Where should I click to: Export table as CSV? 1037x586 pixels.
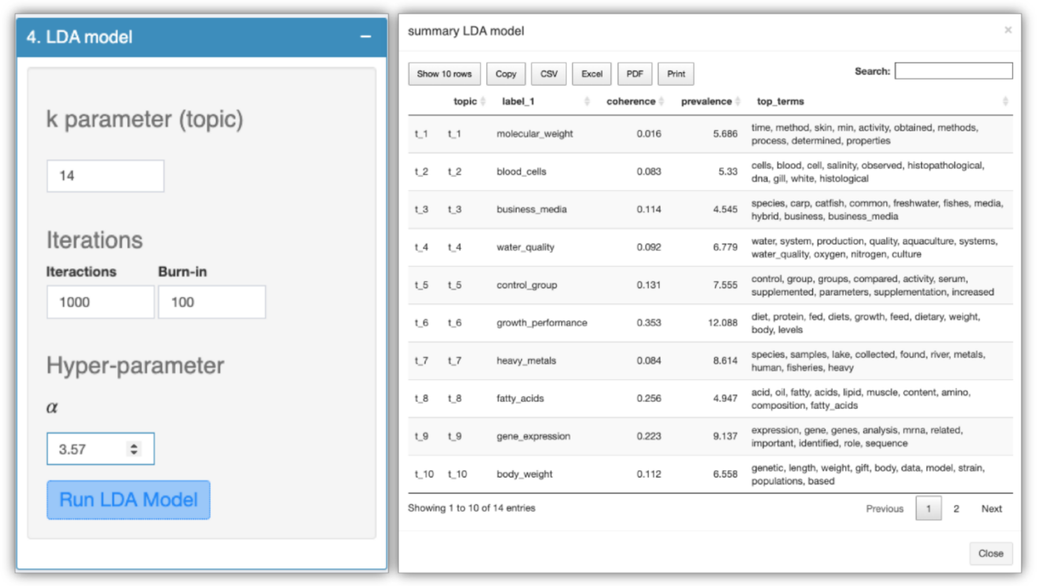coord(549,74)
